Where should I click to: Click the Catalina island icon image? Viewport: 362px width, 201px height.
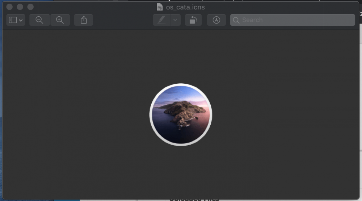(181, 114)
